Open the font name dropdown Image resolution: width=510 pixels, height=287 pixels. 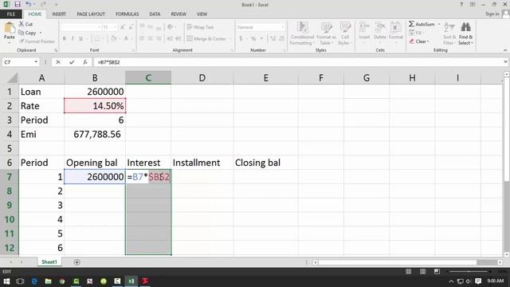[x=99, y=27]
